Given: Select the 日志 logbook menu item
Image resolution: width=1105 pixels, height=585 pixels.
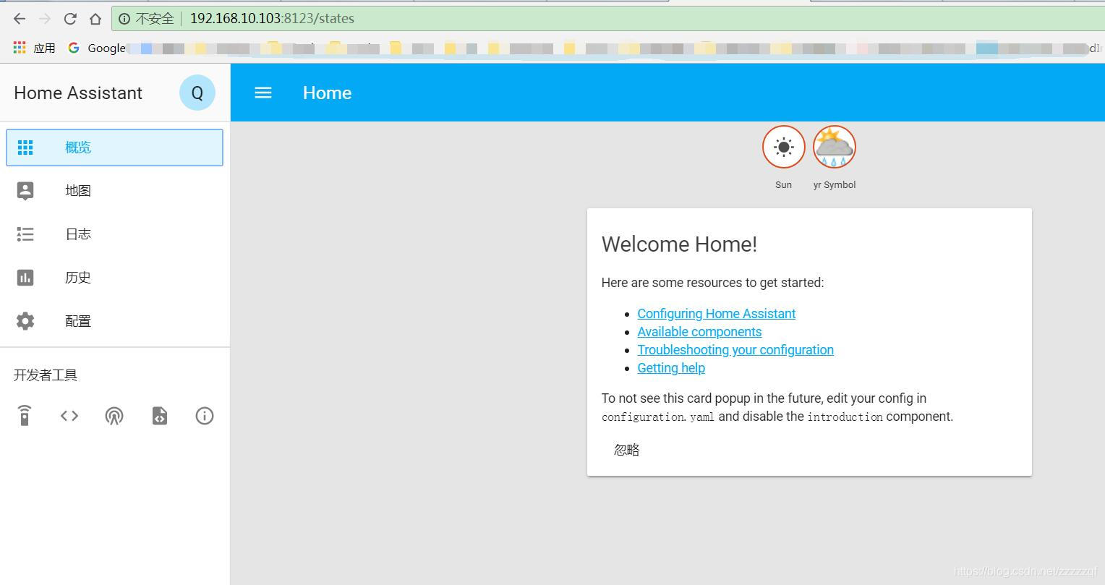Looking at the screenshot, I should [x=114, y=234].
